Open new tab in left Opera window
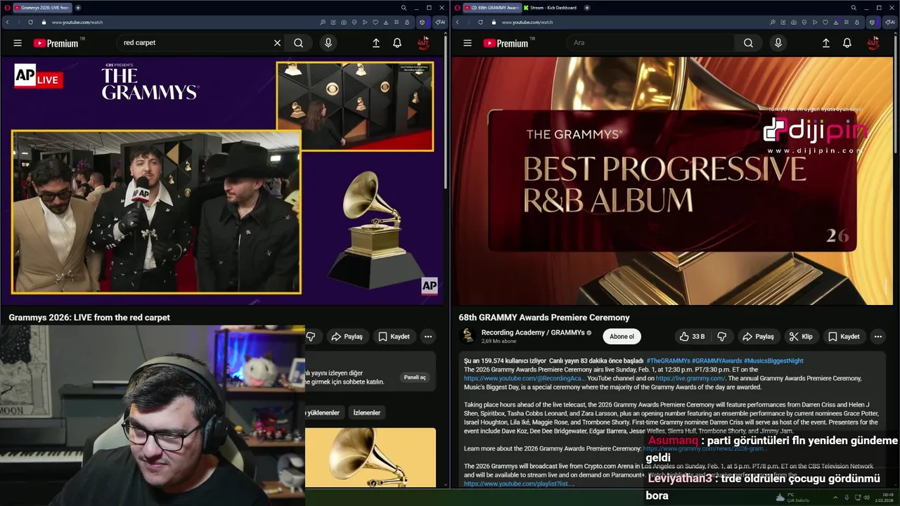900x506 pixels. pyautogui.click(x=78, y=8)
